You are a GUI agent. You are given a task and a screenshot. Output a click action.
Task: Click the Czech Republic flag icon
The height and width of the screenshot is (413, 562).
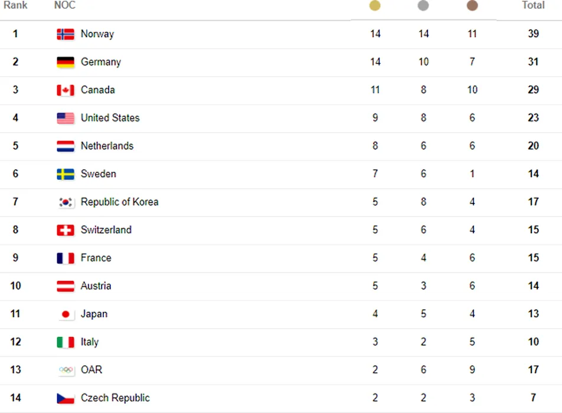[66, 398]
